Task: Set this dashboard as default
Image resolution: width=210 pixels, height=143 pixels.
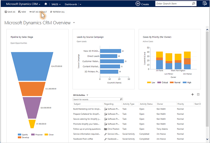Action: click(x=38, y=12)
